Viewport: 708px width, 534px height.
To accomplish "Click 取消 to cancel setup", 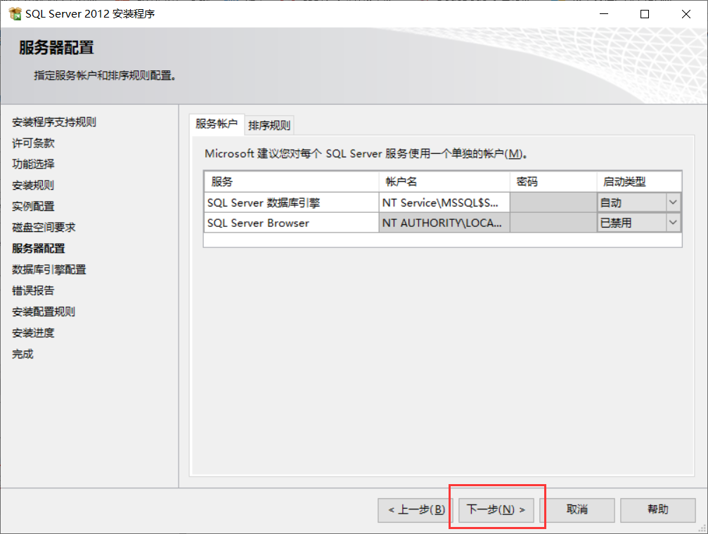I will coord(579,509).
